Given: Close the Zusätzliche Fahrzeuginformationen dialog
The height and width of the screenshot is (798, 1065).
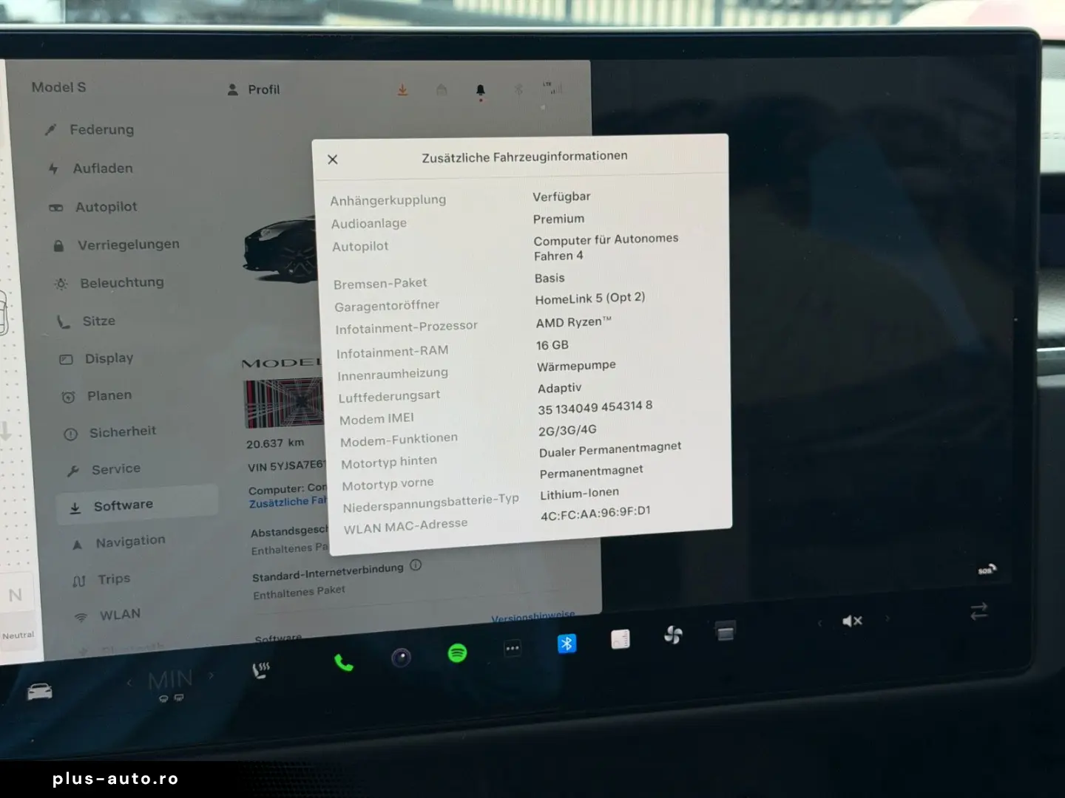Looking at the screenshot, I should pyautogui.click(x=333, y=160).
